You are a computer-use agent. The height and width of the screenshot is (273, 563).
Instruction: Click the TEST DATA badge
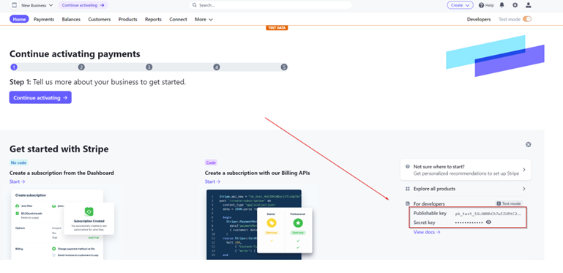[x=277, y=28]
